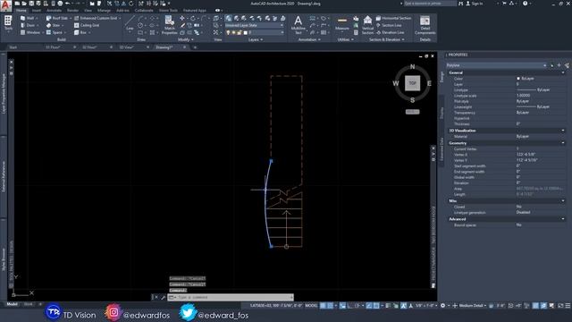Viewport: 572px width, 322px height.
Task: Open the status bar Customization menu icon
Action: 568,306
